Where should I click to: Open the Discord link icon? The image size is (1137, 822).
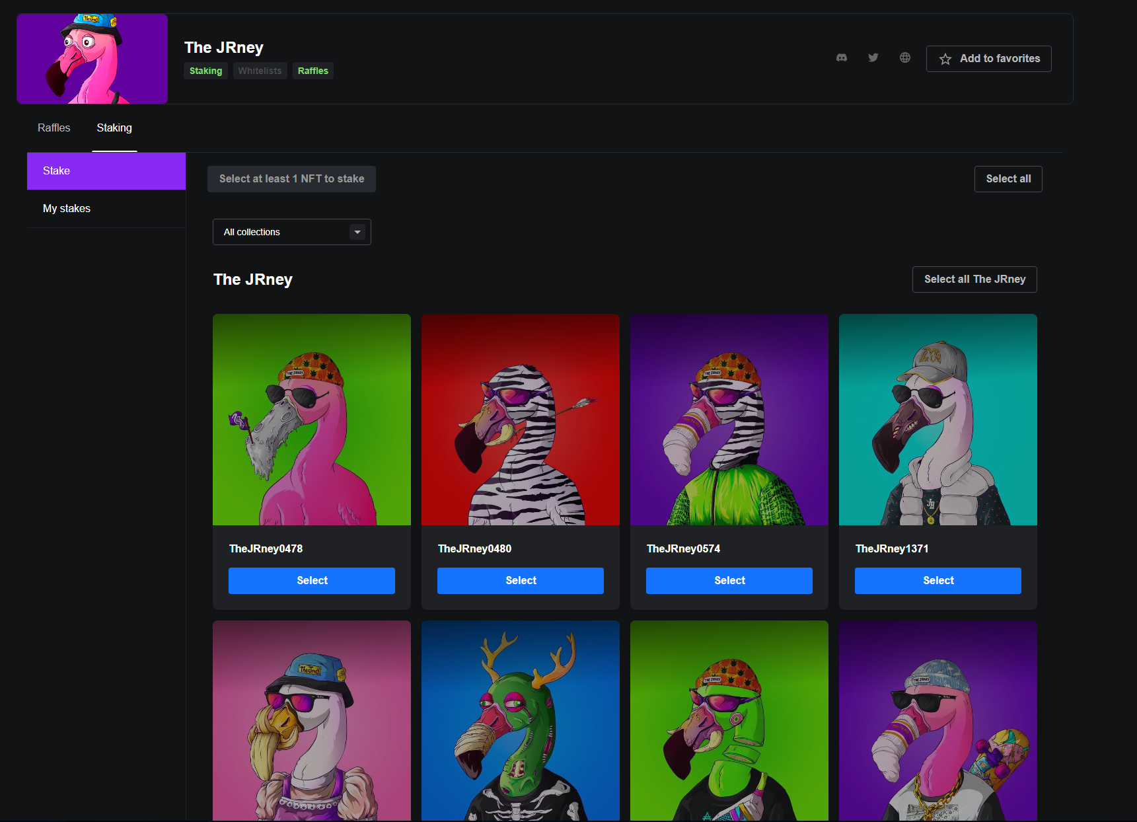(x=841, y=58)
